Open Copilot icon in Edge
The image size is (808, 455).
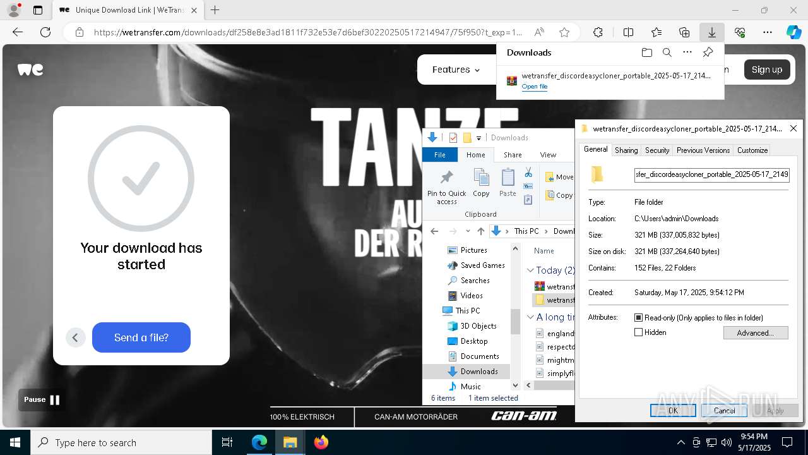click(x=793, y=32)
